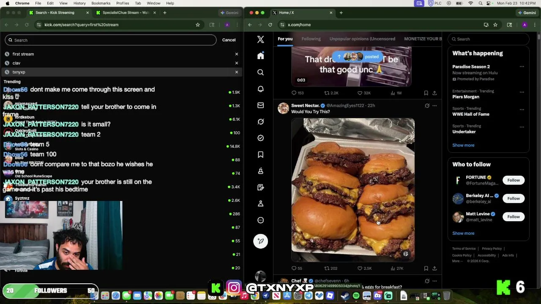Open the burger photo in Sweet Nectar post
Viewport: 541px width, 304px height.
click(353, 190)
